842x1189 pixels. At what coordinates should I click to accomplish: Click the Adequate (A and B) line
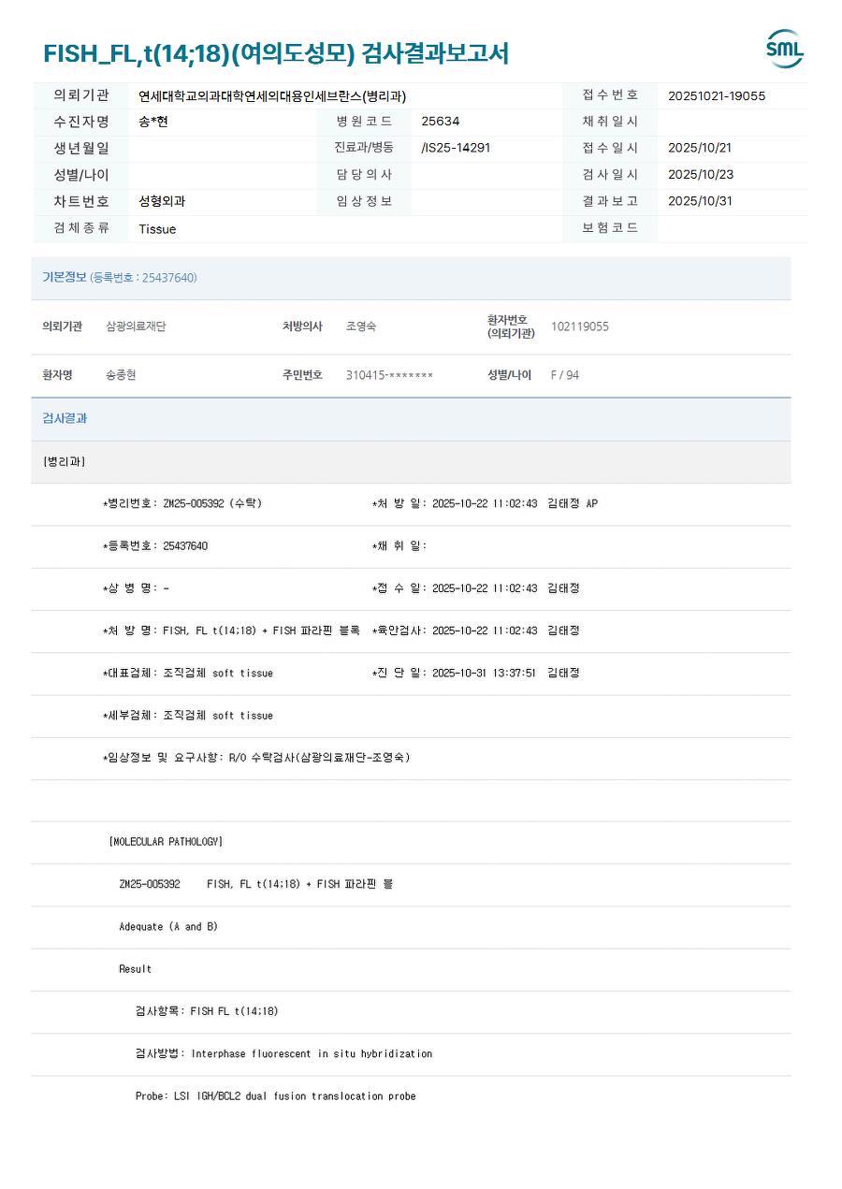168,927
